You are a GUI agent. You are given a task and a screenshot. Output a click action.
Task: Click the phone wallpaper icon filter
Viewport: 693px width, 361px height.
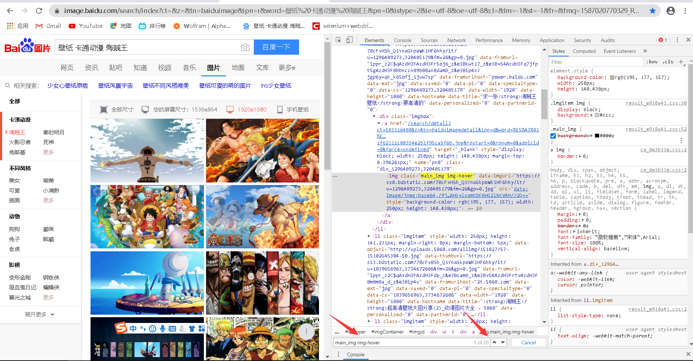point(280,109)
